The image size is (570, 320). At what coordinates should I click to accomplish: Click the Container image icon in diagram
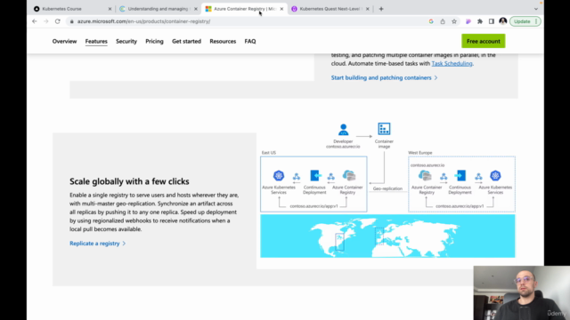[x=384, y=129]
